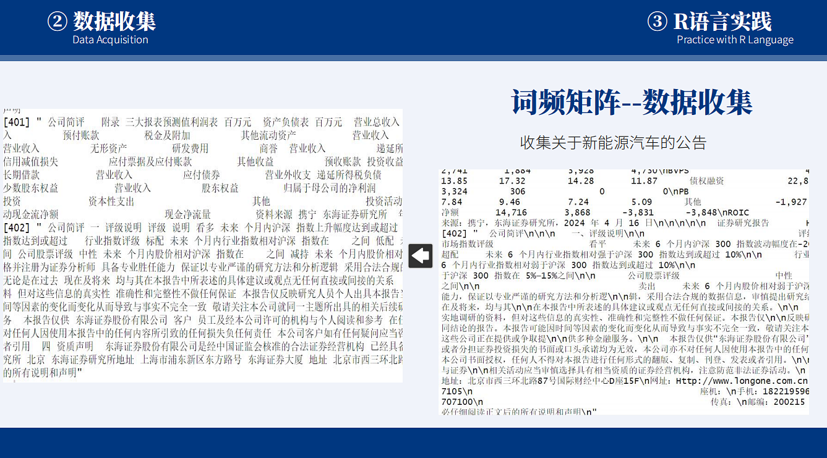
Task: Click the [402] marker in the left text panel
Action: 17,227
